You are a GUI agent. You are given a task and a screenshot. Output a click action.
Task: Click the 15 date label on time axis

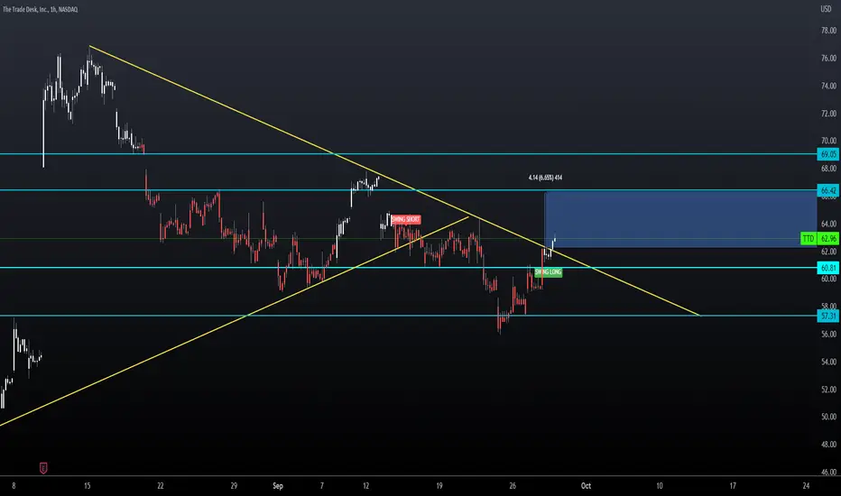pos(87,486)
